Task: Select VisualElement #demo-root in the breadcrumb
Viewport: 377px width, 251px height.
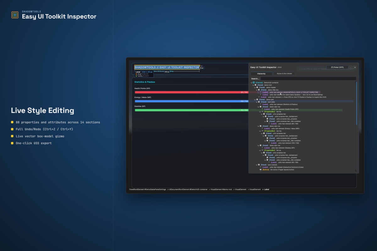Action: click(x=221, y=190)
